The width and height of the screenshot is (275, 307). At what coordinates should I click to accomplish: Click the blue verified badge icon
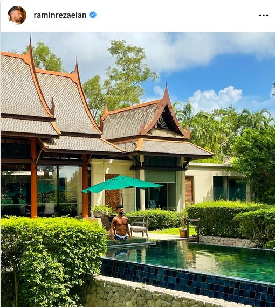click(x=93, y=15)
